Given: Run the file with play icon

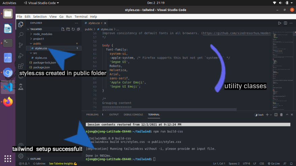Looking at the screenshot, I should 280,23.
